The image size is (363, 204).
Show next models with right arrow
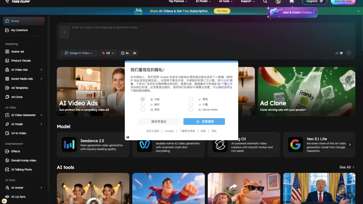pos(350,144)
